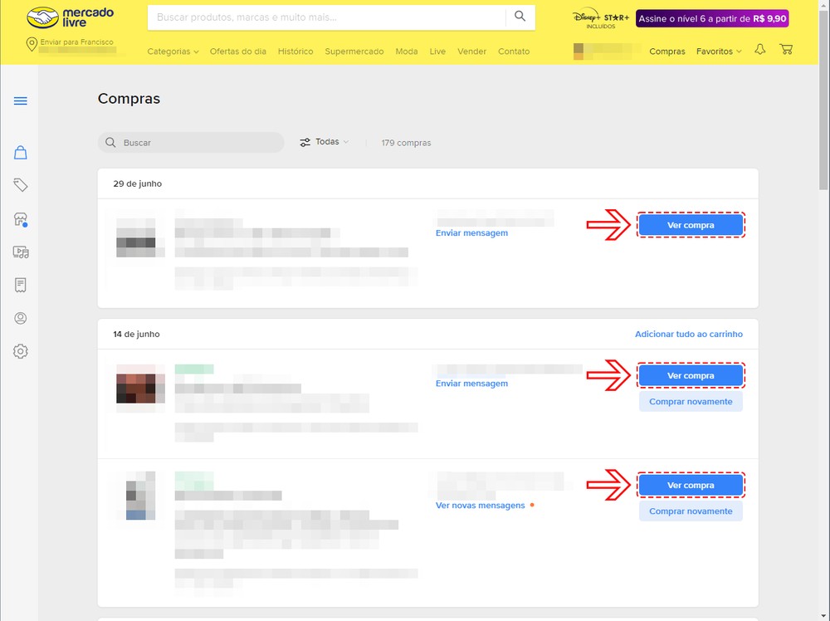Viewport: 830px width, 621px height.
Task: Open the Supermercado menu item
Action: (x=354, y=51)
